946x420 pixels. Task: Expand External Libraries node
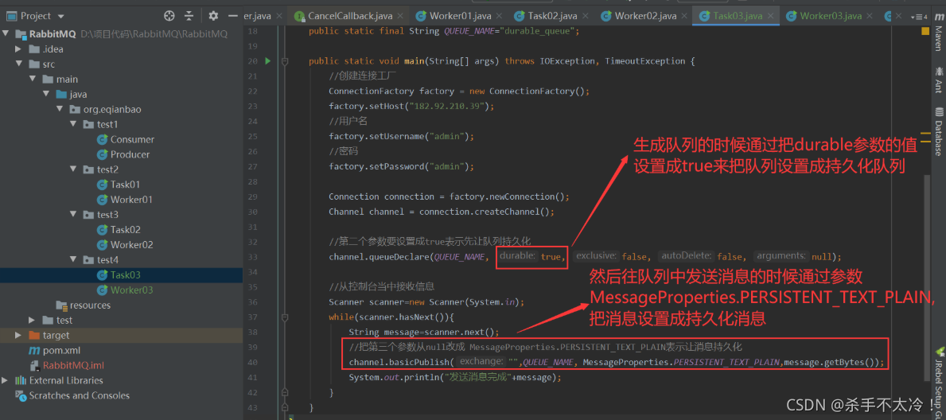point(6,380)
